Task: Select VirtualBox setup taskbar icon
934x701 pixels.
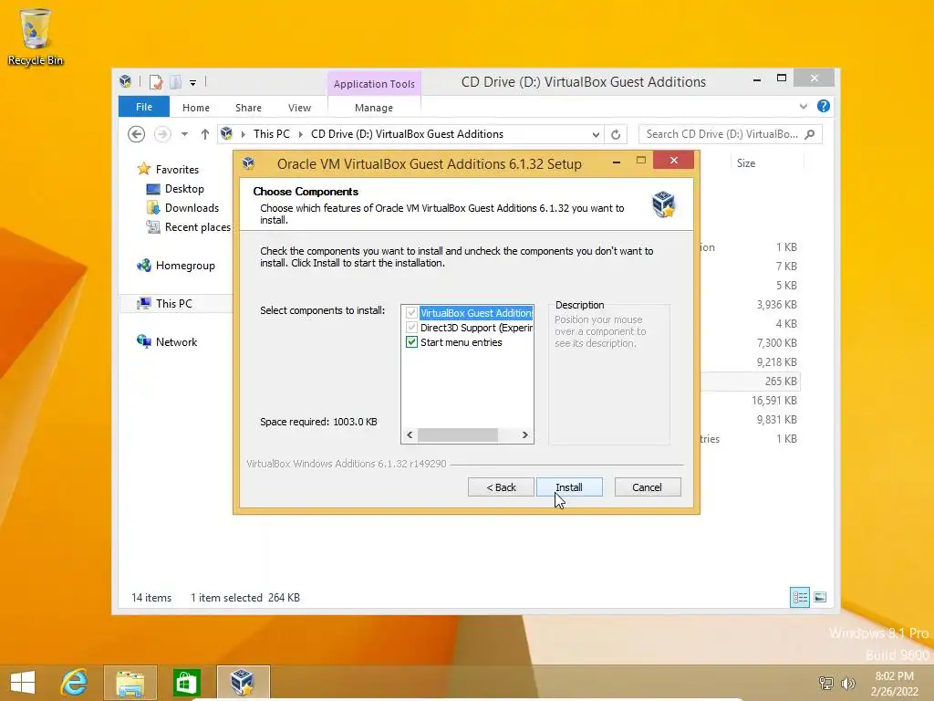Action: [x=243, y=683]
